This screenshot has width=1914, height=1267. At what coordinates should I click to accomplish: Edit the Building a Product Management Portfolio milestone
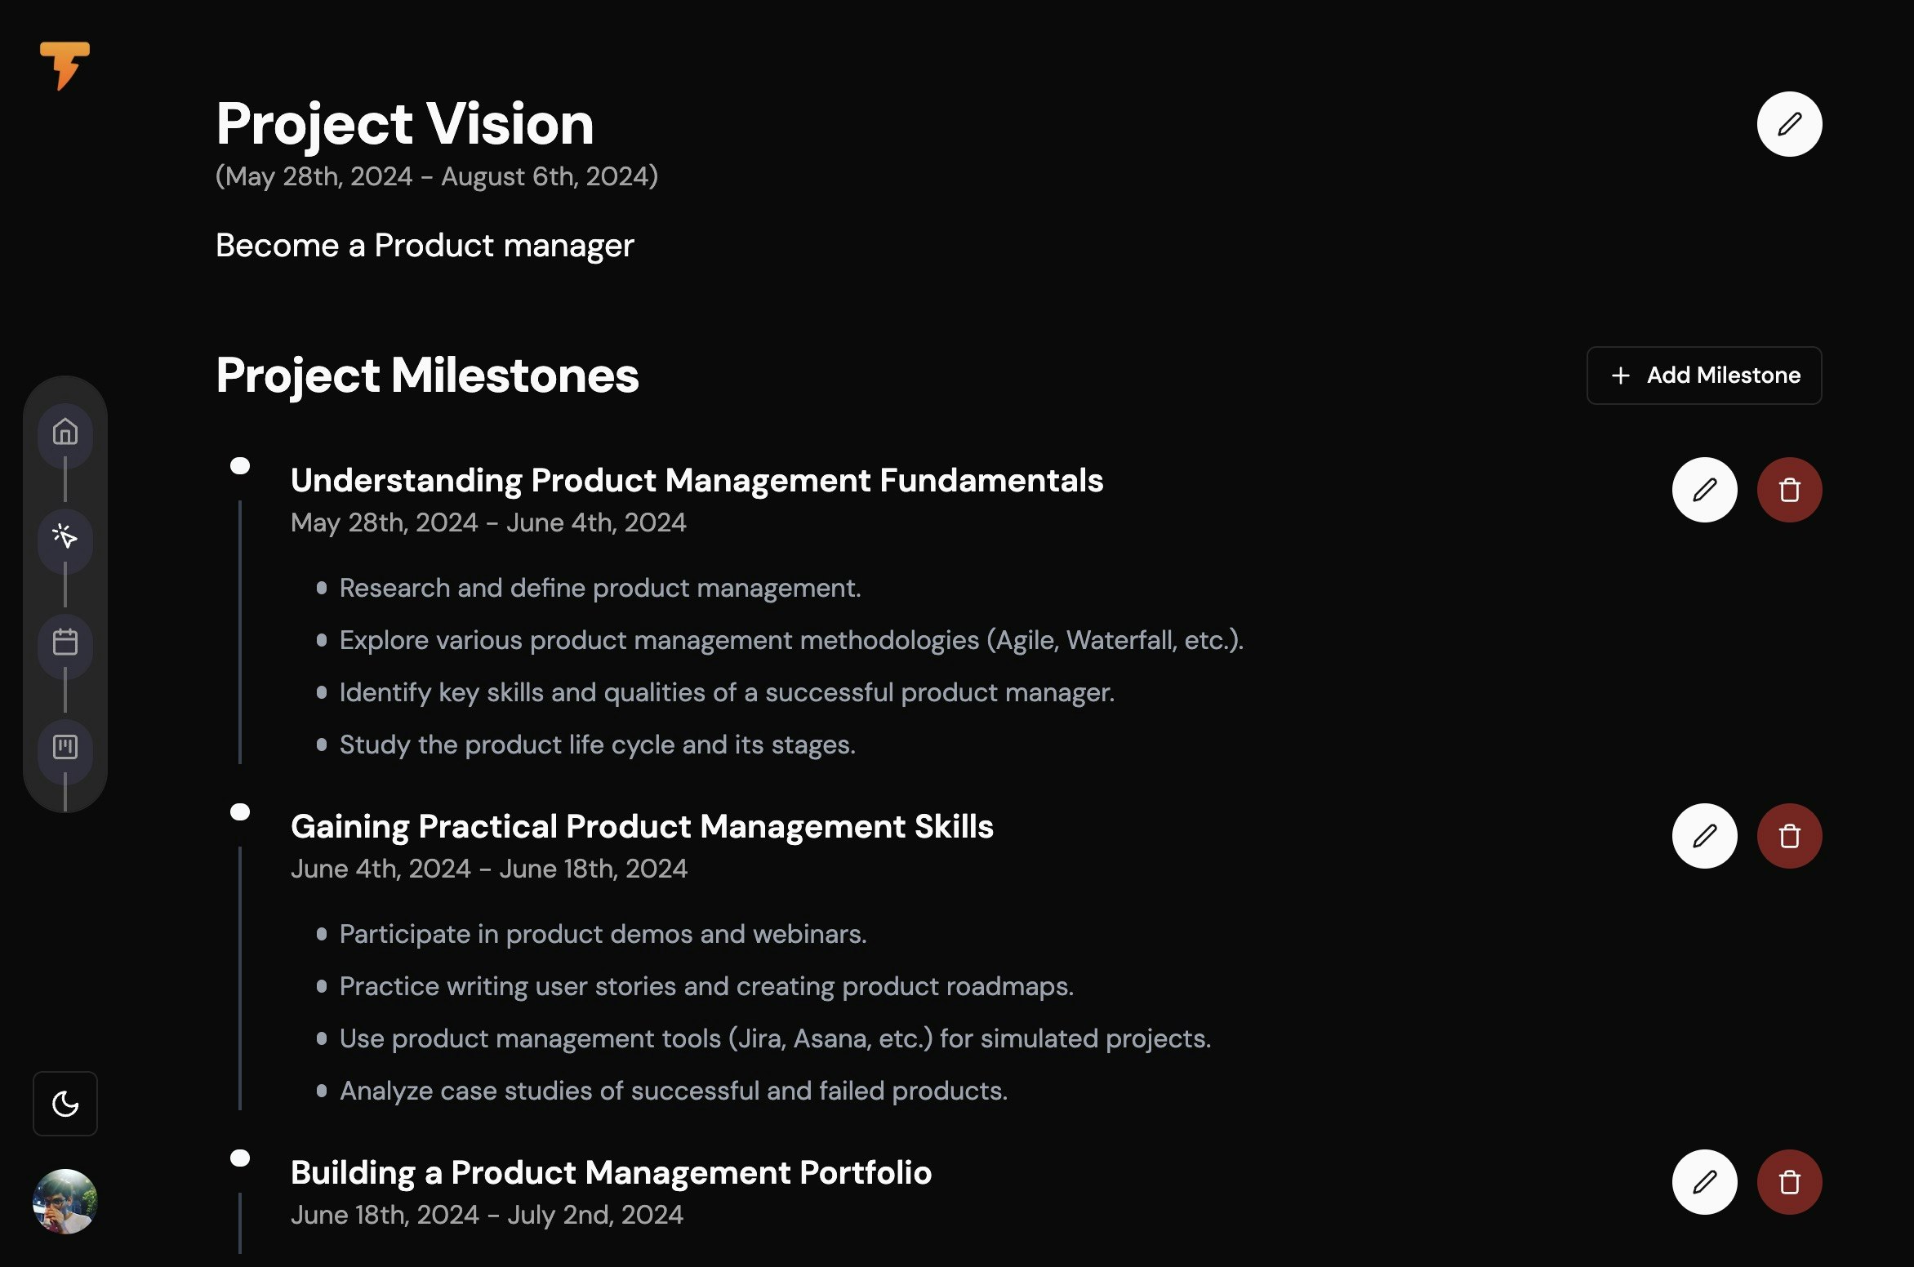point(1704,1182)
